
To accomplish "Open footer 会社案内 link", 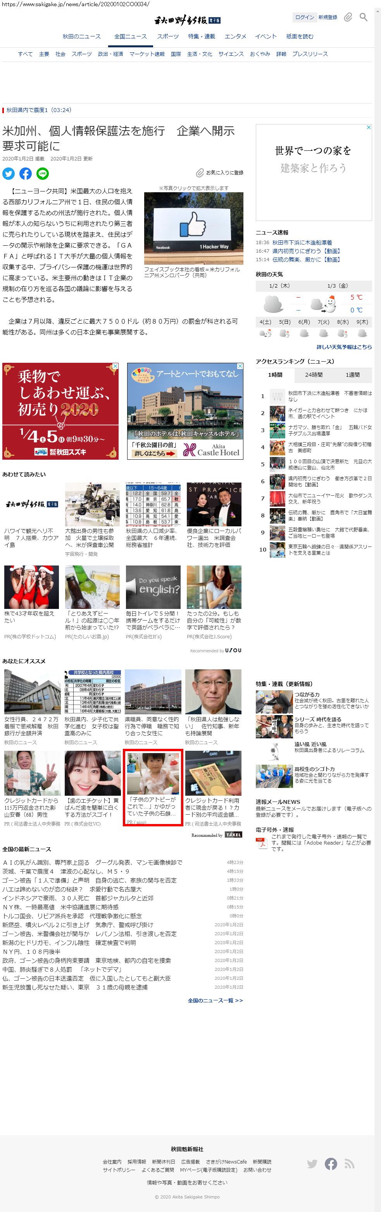I will (112, 1162).
